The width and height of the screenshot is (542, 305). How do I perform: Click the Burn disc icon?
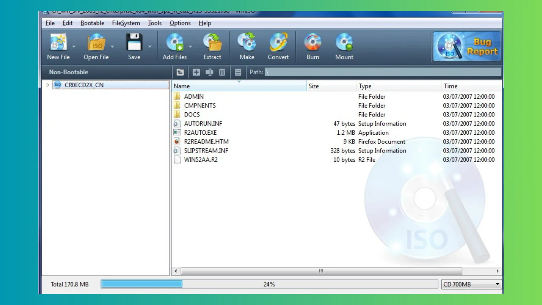click(x=313, y=42)
